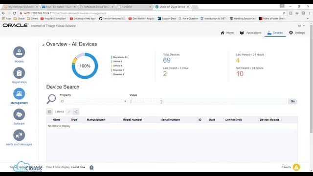Open Applications in top navigation
This screenshot has height=176, width=313.
(250, 33)
